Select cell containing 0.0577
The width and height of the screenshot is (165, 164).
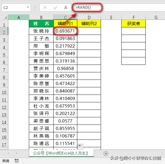point(65,121)
